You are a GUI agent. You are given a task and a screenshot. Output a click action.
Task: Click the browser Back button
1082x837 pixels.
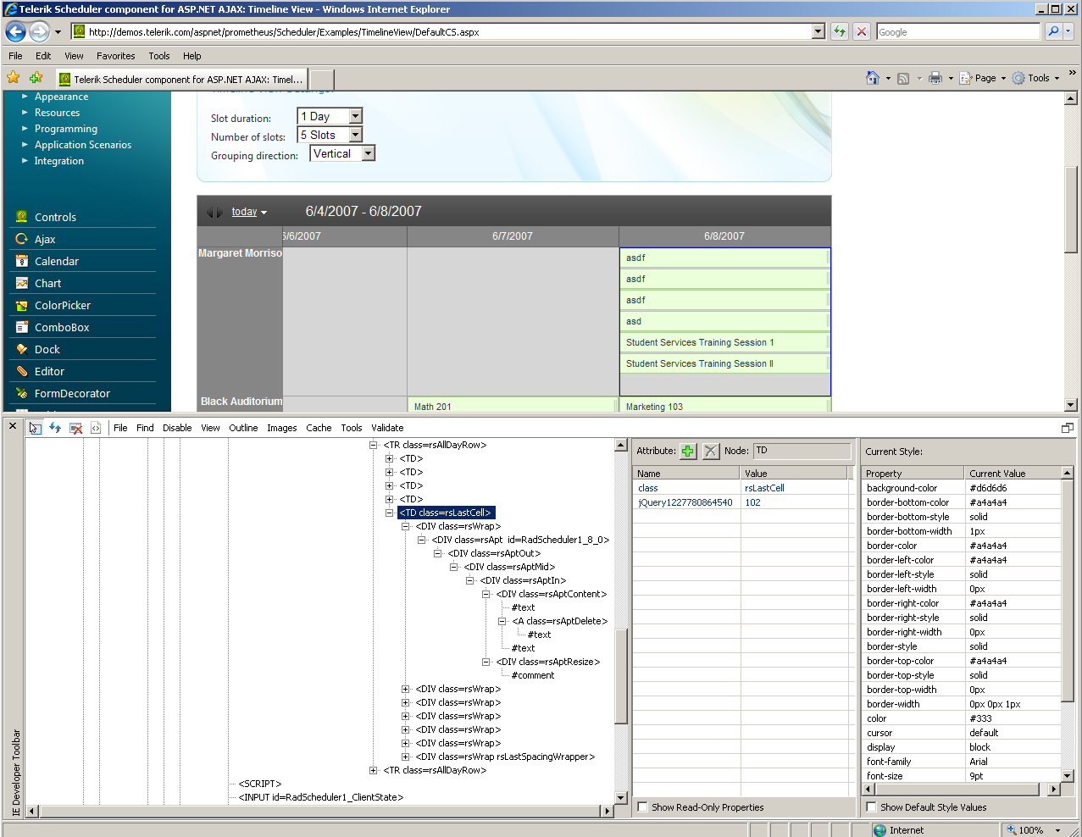(15, 31)
